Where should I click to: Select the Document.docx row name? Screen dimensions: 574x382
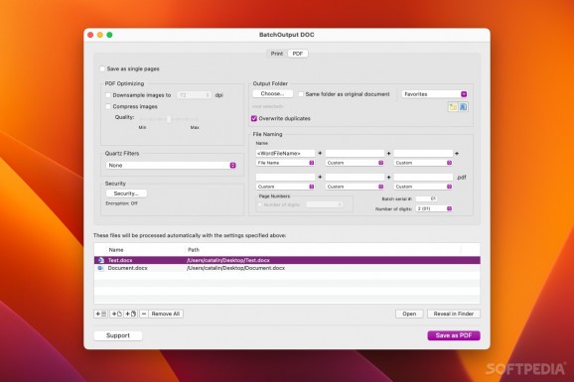(x=127, y=268)
